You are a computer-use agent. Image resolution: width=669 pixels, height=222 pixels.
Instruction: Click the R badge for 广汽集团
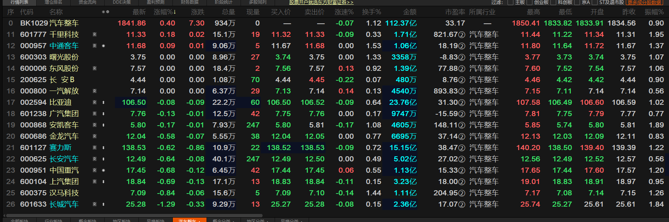pyautogui.click(x=94, y=114)
